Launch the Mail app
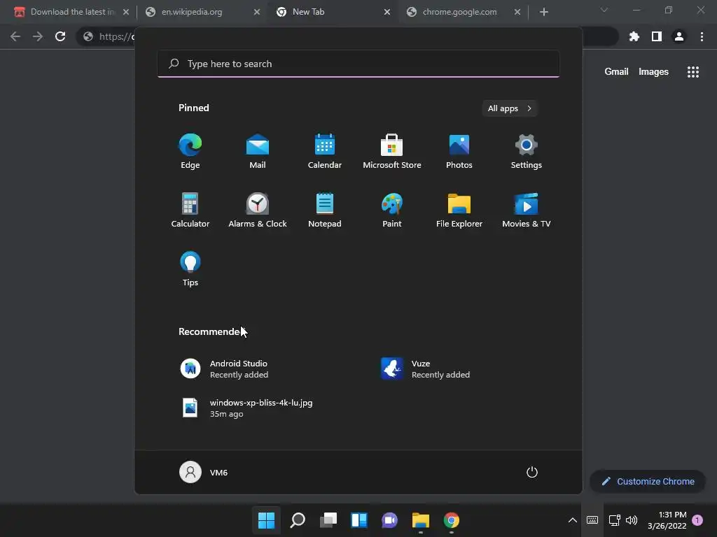 (258, 152)
